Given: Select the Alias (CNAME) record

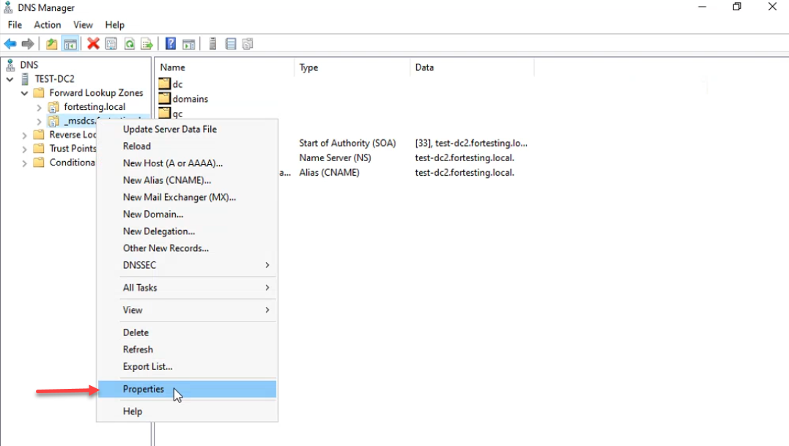Looking at the screenshot, I should (x=329, y=172).
